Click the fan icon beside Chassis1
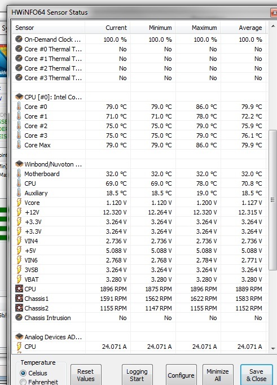Image resolution: width=277 pixels, height=385 pixels. (x=19, y=299)
